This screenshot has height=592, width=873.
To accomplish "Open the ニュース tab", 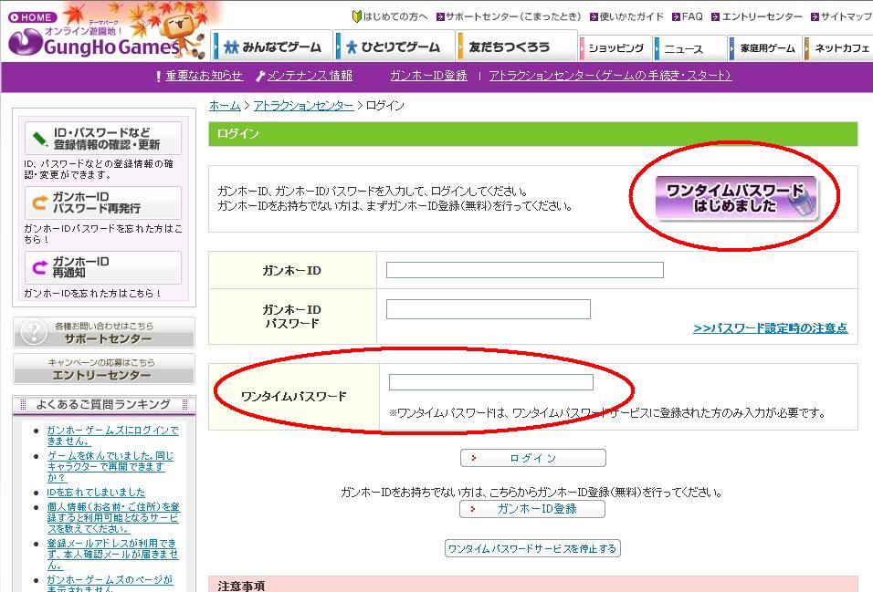I will (x=690, y=48).
